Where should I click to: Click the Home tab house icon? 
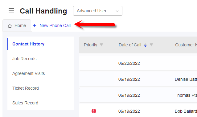(10, 26)
